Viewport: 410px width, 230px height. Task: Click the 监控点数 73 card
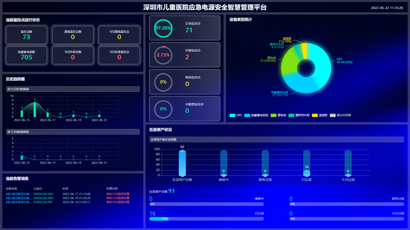pyautogui.click(x=27, y=35)
